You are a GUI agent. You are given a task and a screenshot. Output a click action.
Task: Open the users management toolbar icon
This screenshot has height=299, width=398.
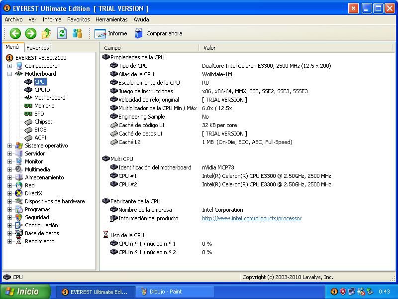coord(78,33)
